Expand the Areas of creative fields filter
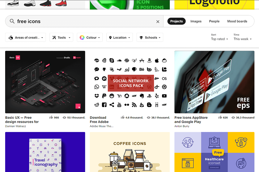Screen dimensions: 259x172 (25, 37)
